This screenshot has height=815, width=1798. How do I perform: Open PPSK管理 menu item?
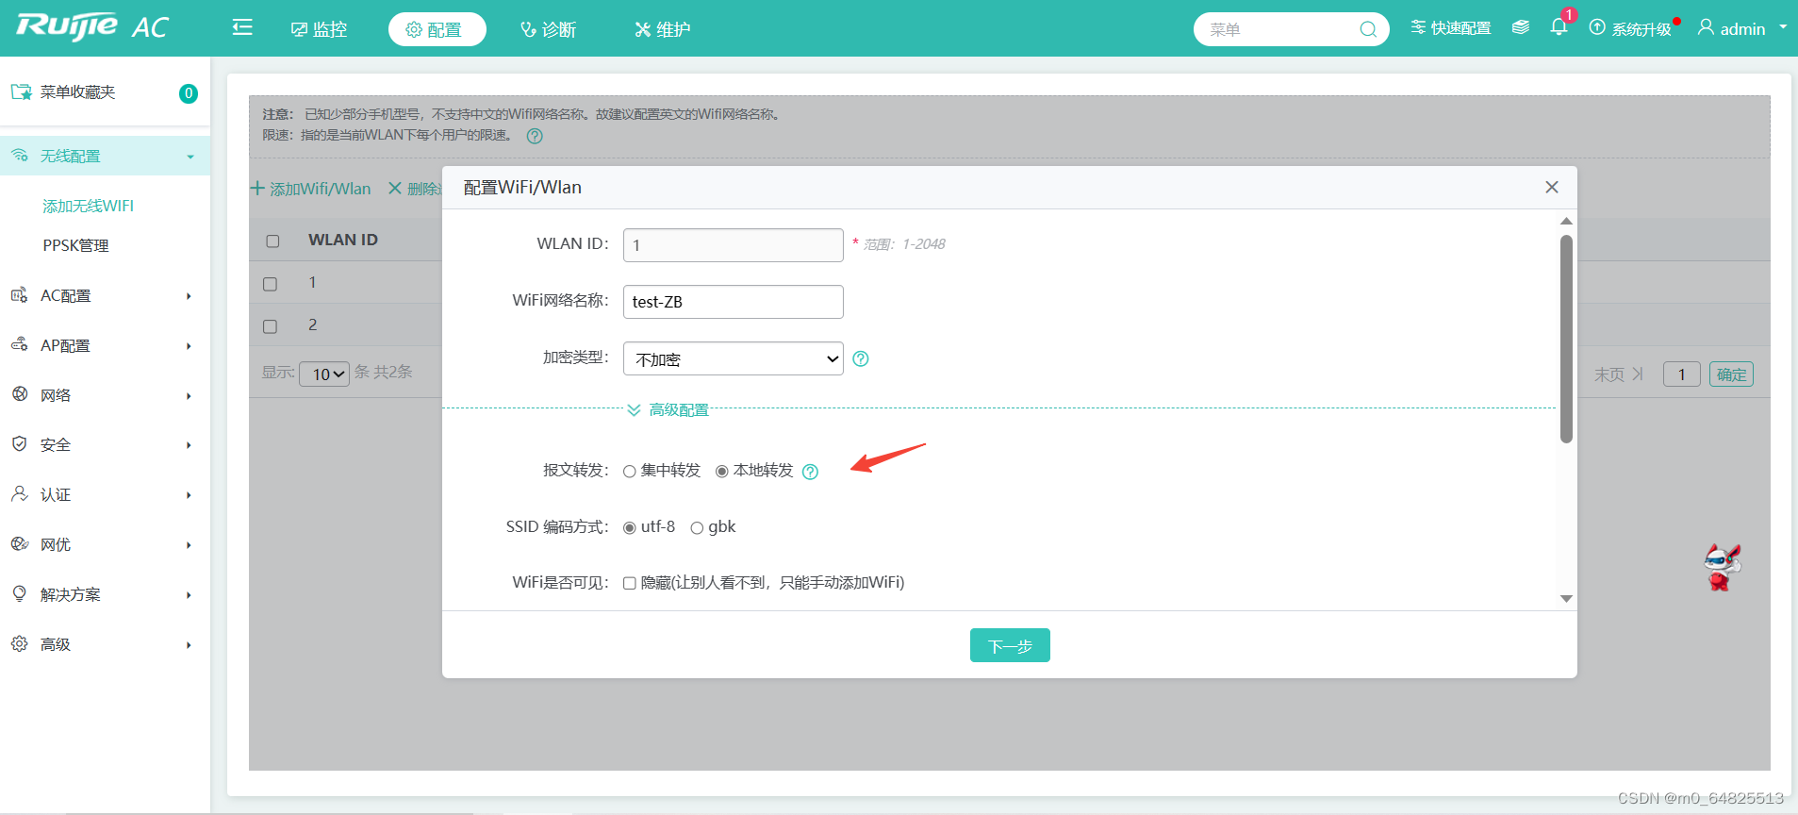pyautogui.click(x=75, y=245)
